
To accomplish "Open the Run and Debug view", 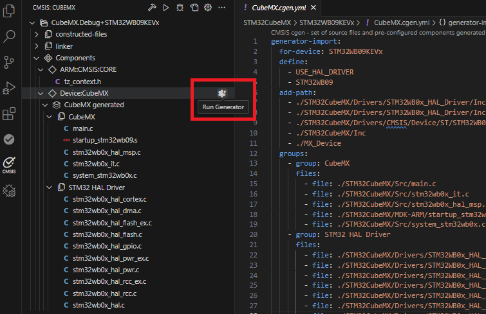I will (9, 88).
